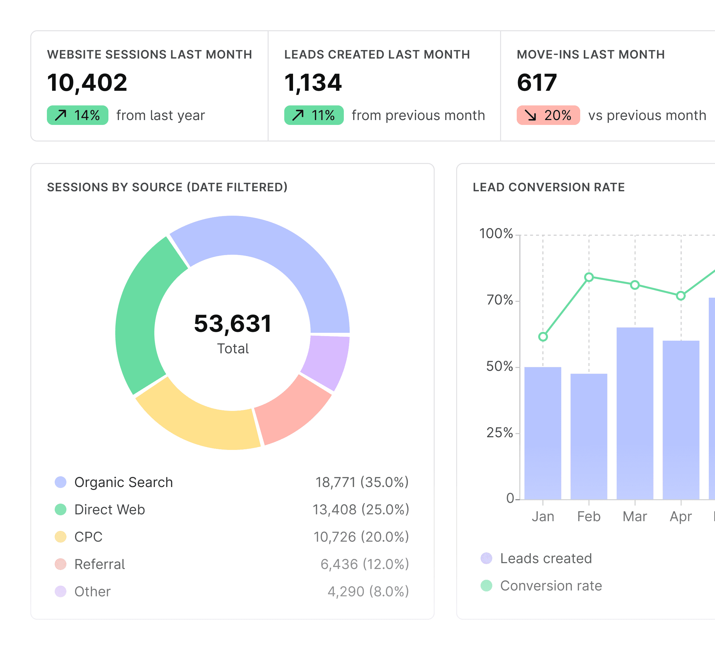Image resolution: width=715 pixels, height=650 pixels.
Task: Click the Organic Search legend dot
Action: coord(61,482)
